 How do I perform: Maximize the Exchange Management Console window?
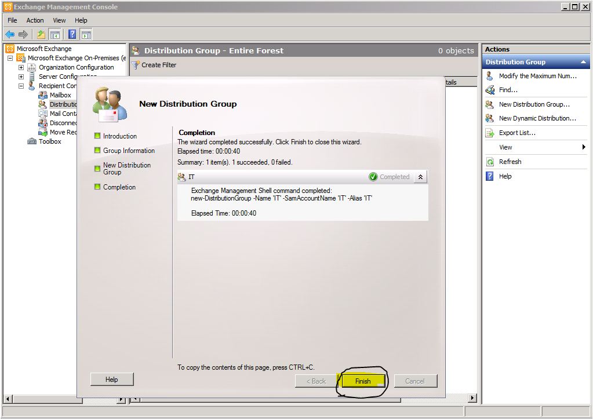(575, 7)
